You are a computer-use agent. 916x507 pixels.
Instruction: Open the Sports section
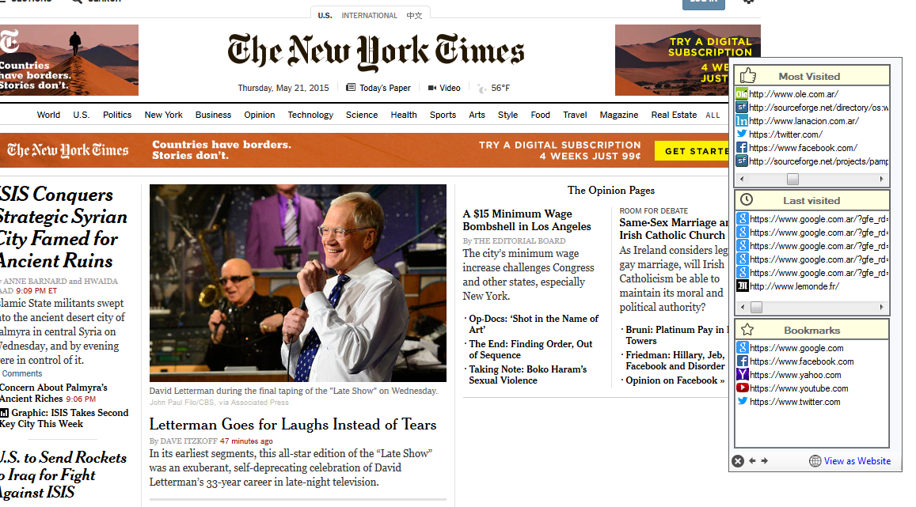point(443,115)
